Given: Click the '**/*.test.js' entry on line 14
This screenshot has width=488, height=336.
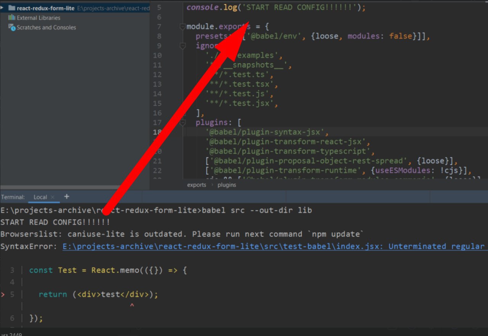Looking at the screenshot, I should 239,94.
